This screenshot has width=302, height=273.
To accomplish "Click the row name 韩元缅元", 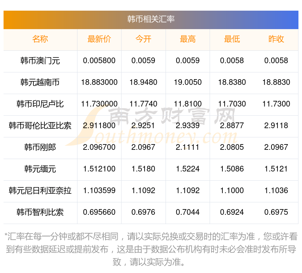I will click(40, 169).
